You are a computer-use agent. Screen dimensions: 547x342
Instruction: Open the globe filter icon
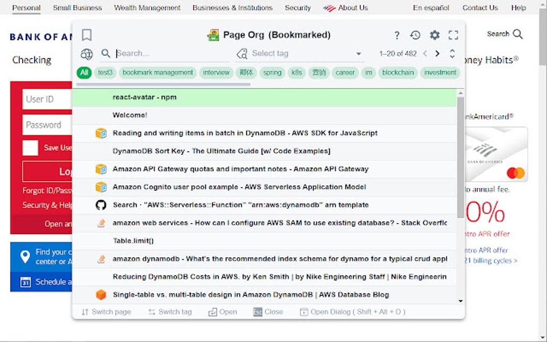coord(86,54)
